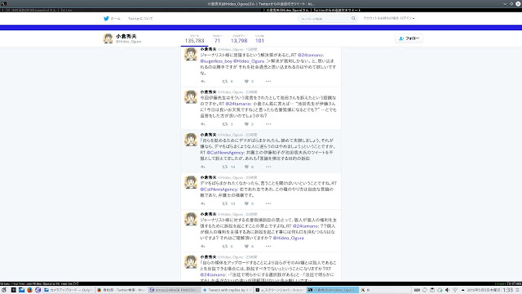522x294 pixels.
Task: Open the profile name 小倉秀夫 in header
Action: (x=126, y=36)
